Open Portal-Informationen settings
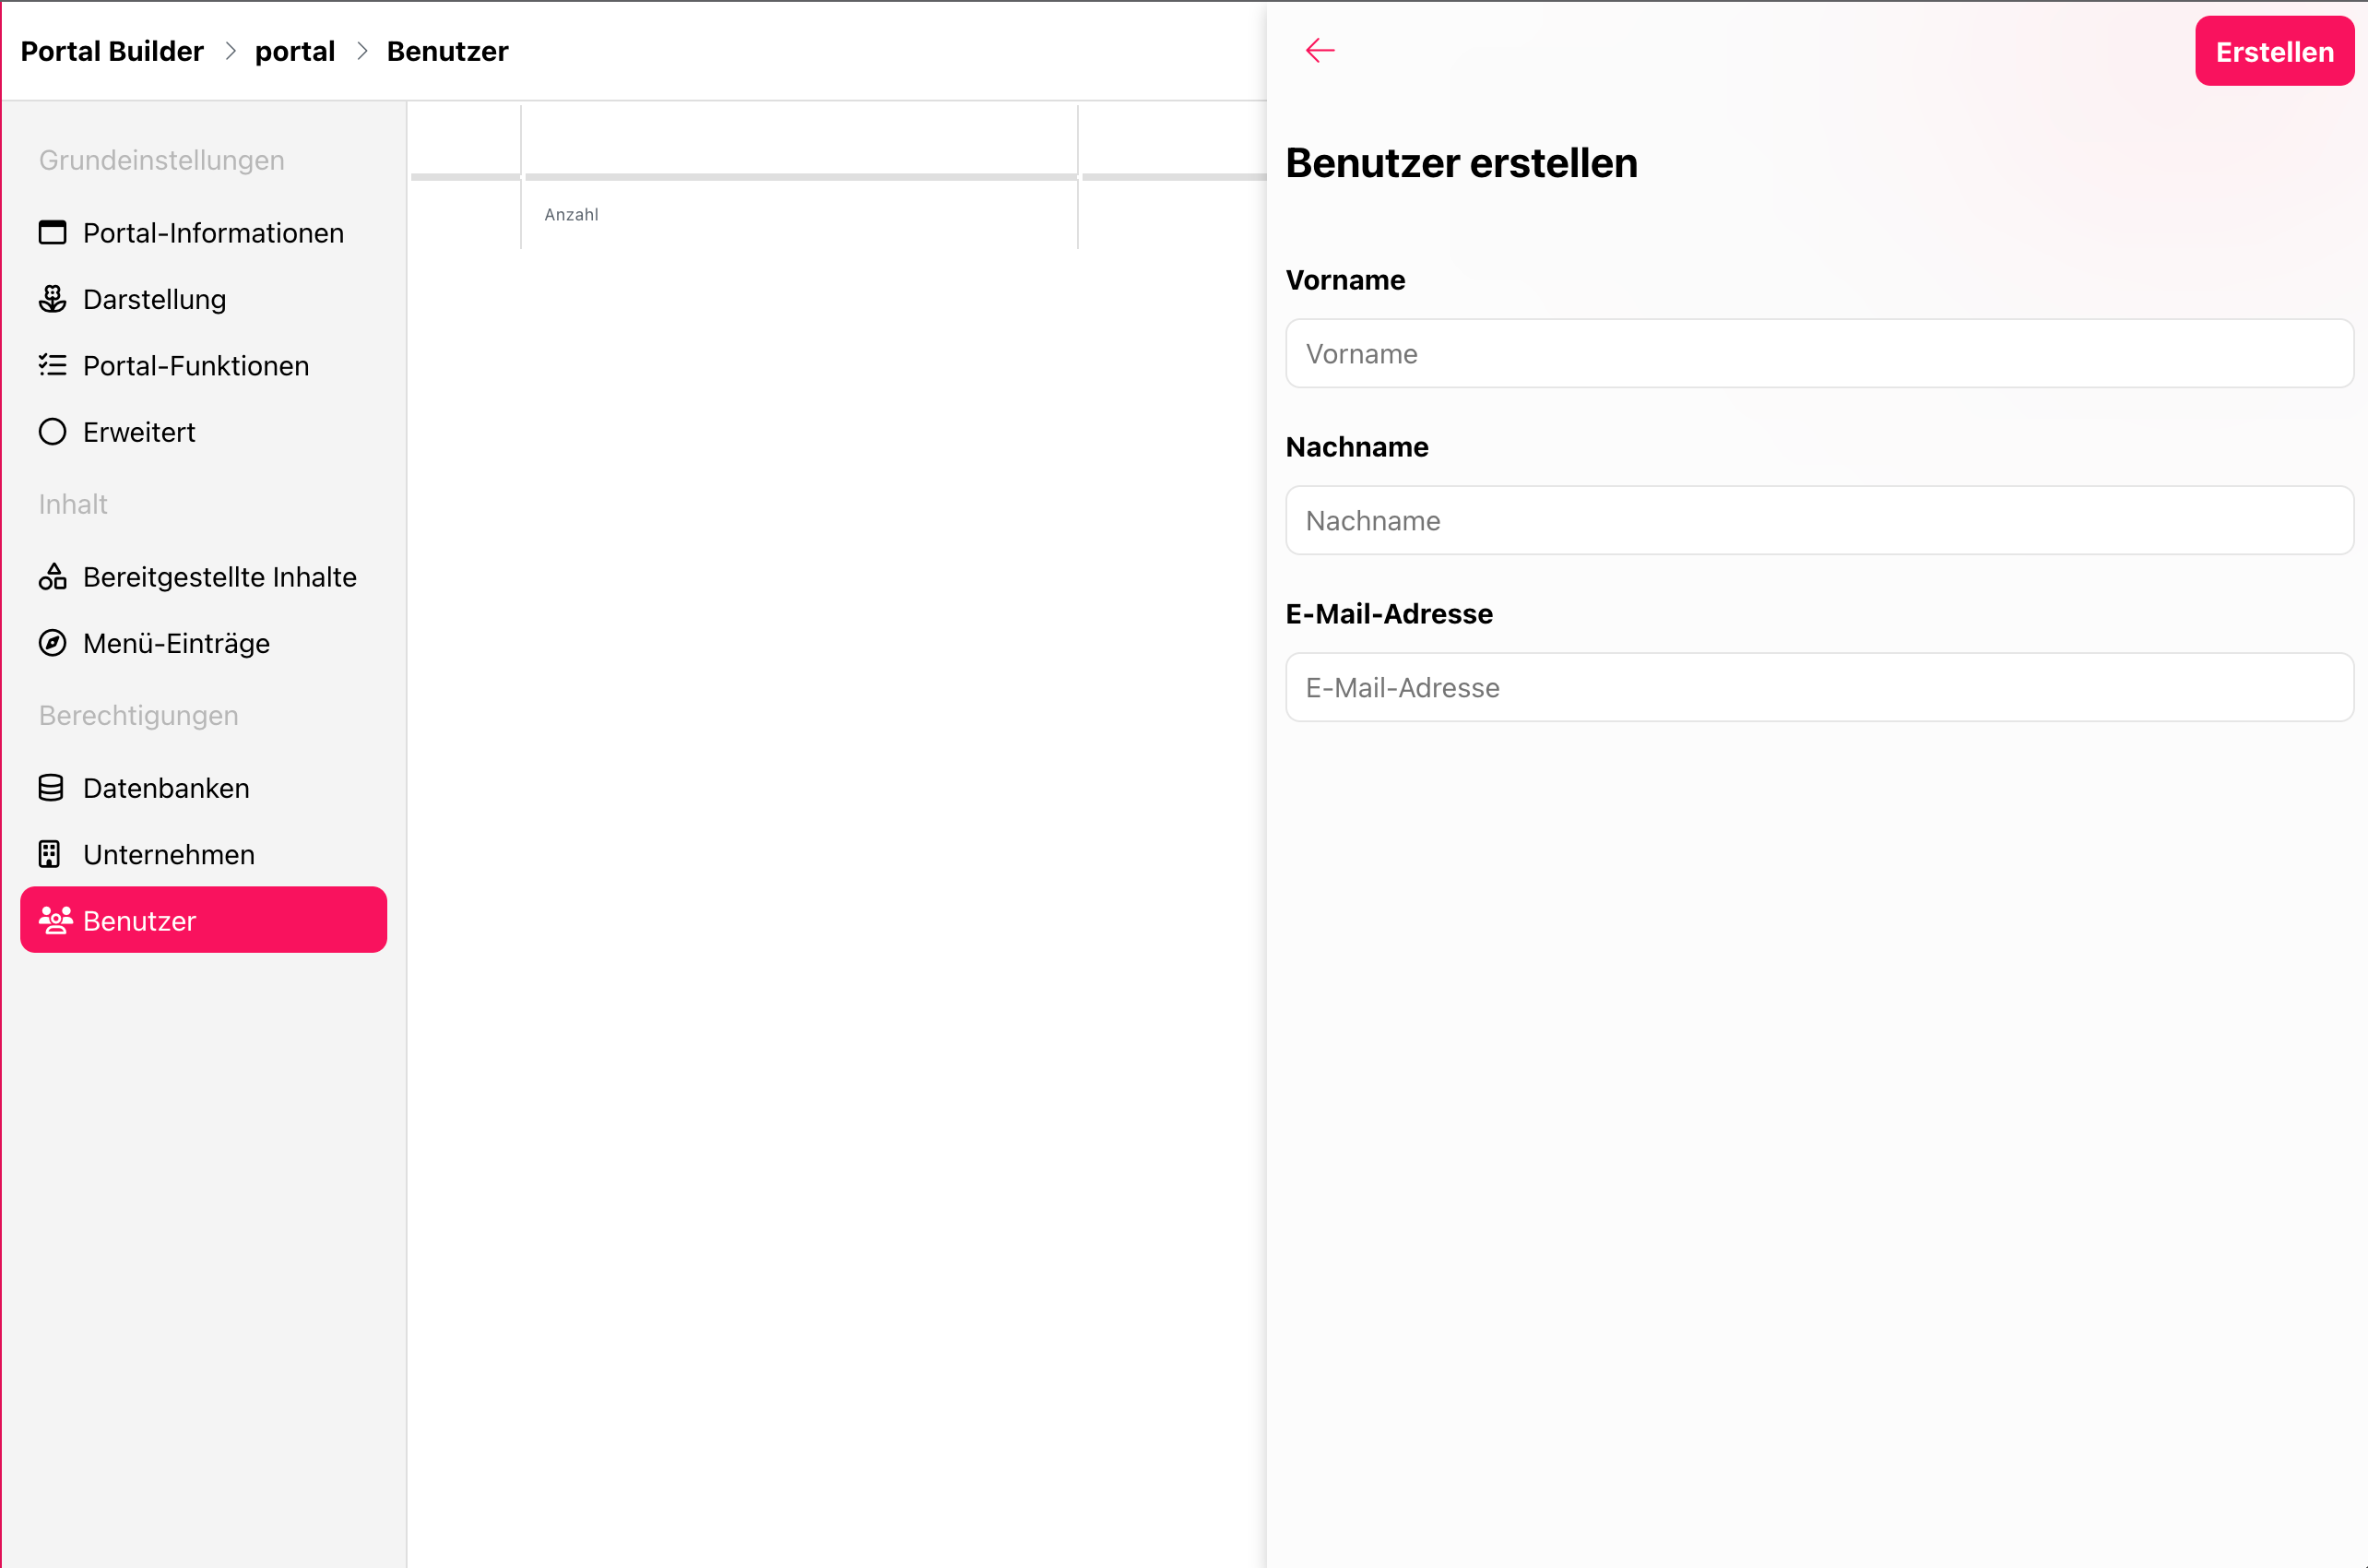 coord(203,232)
